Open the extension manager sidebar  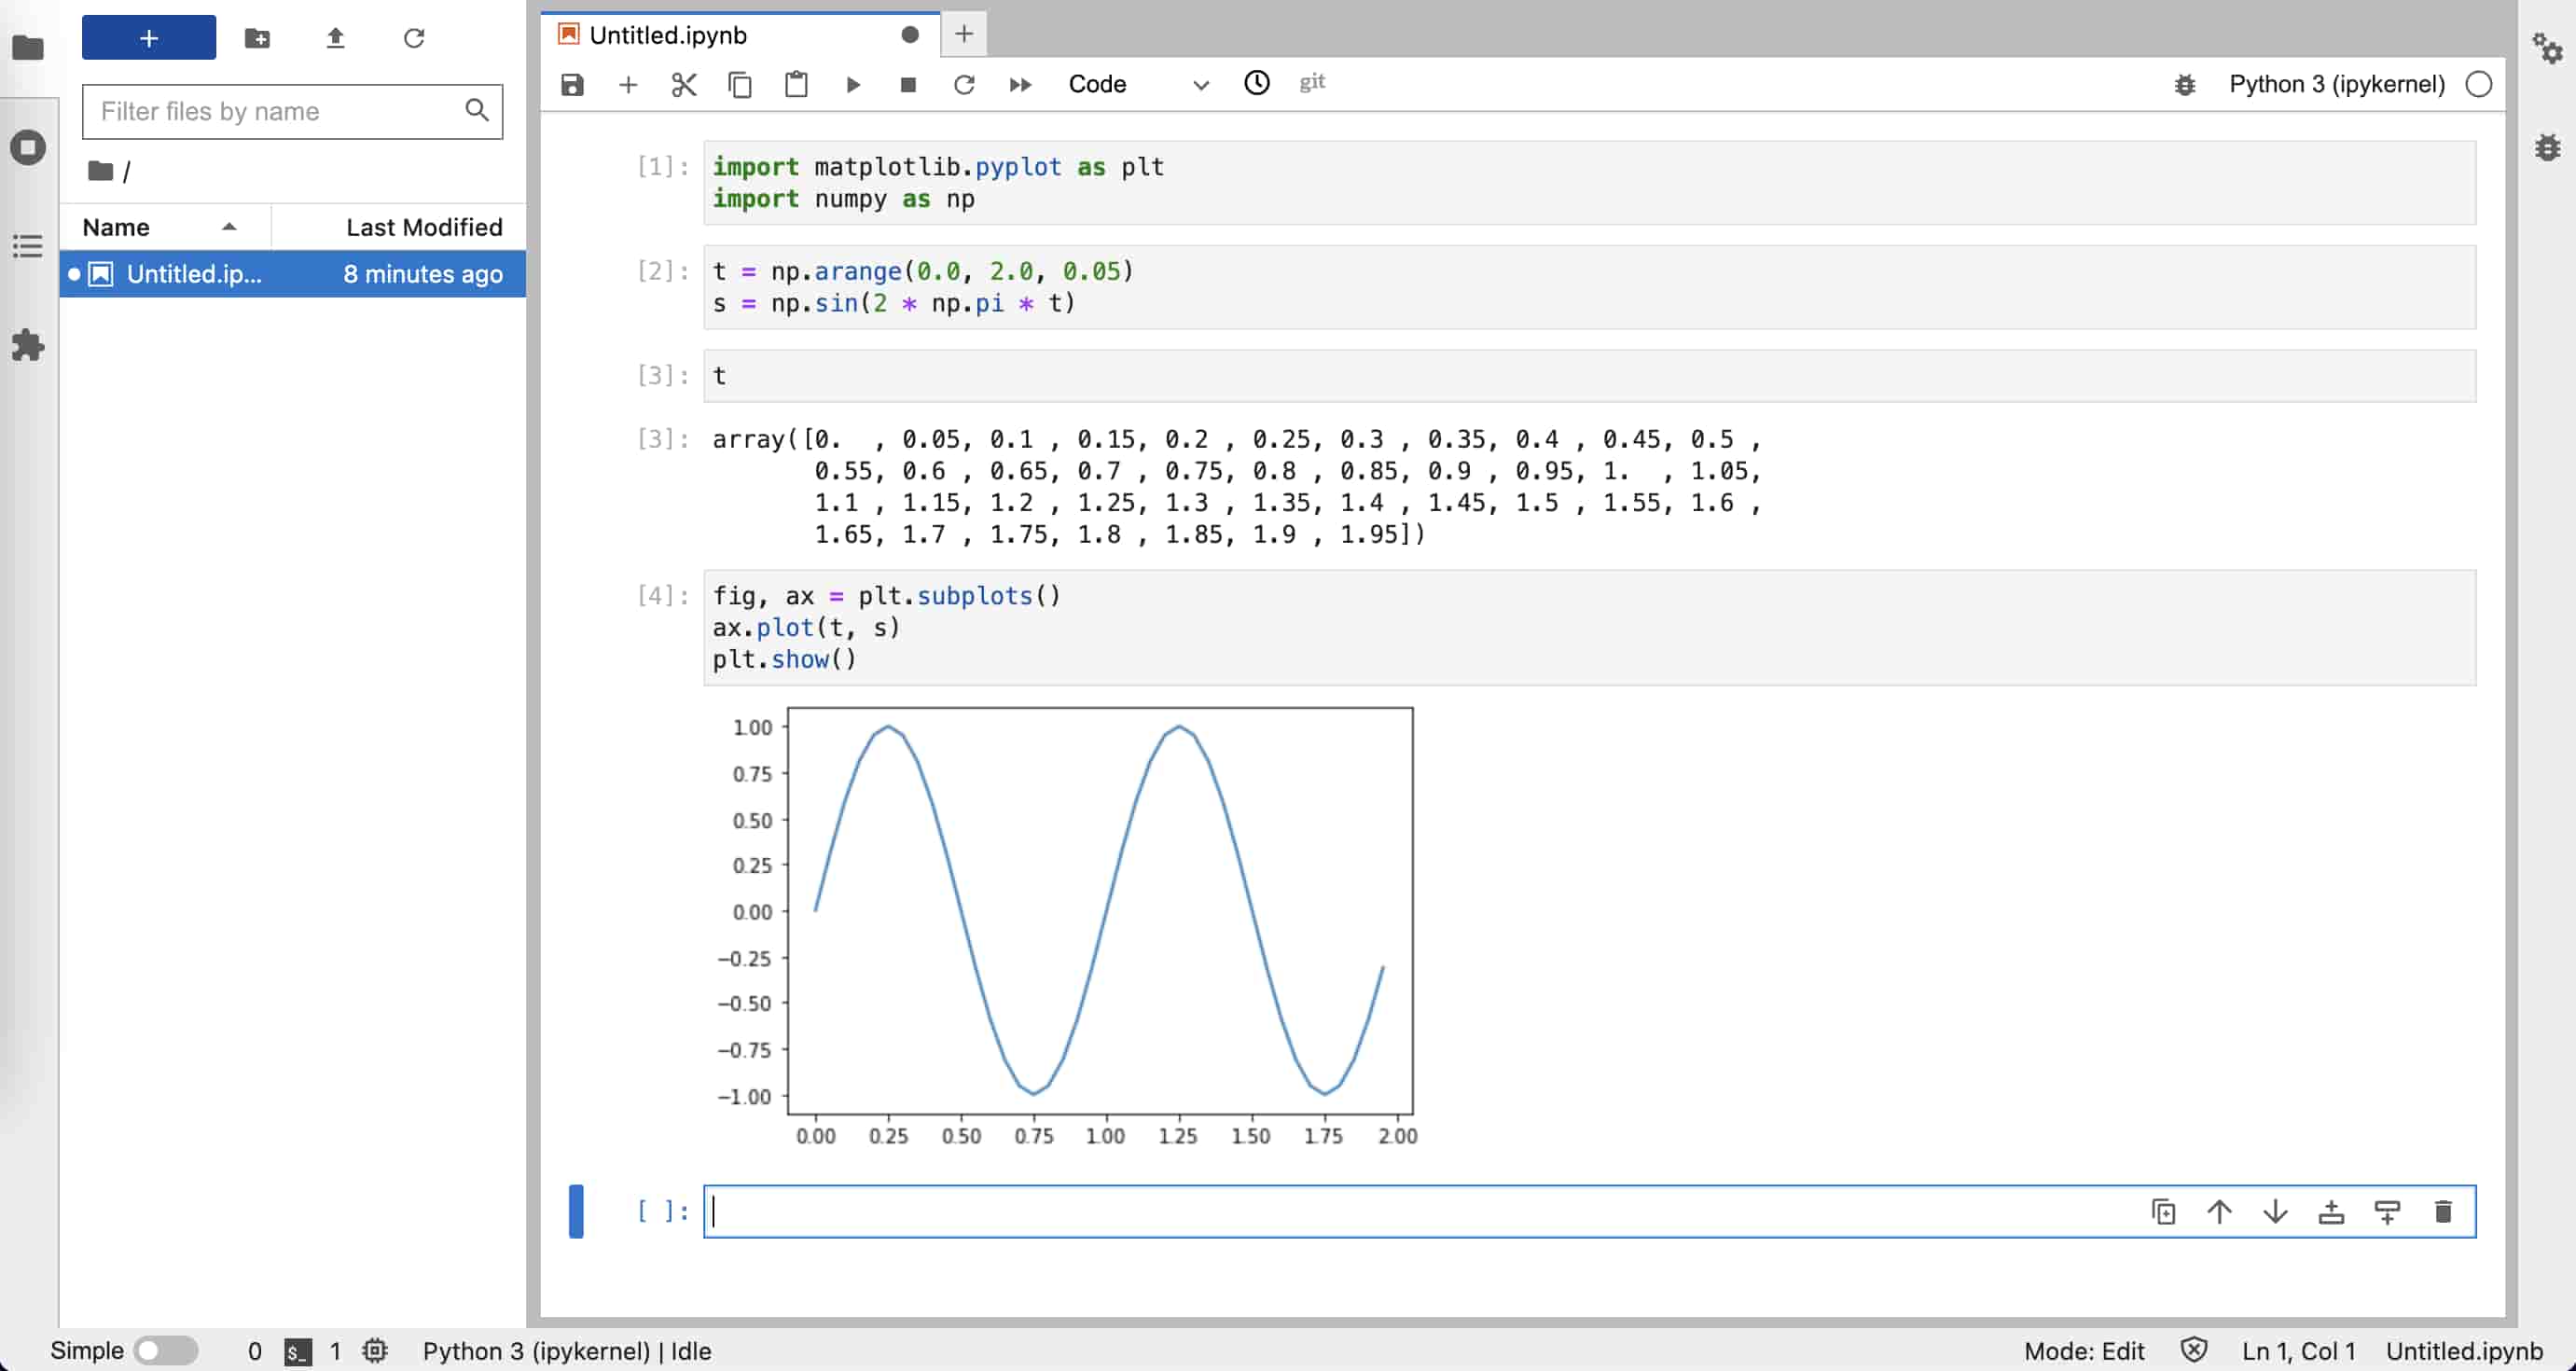coord(28,346)
